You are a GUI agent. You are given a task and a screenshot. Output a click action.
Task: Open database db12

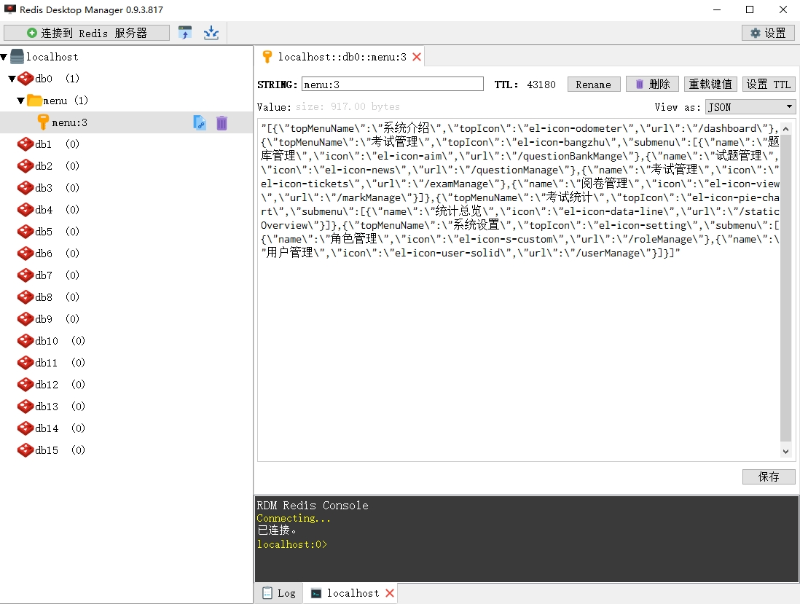[x=47, y=385]
